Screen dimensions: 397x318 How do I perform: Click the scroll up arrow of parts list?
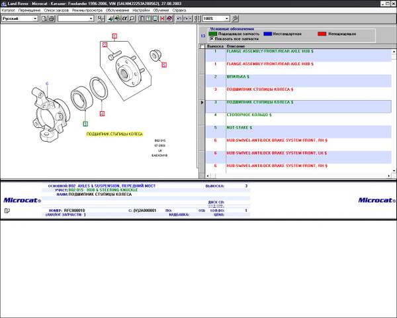point(394,52)
